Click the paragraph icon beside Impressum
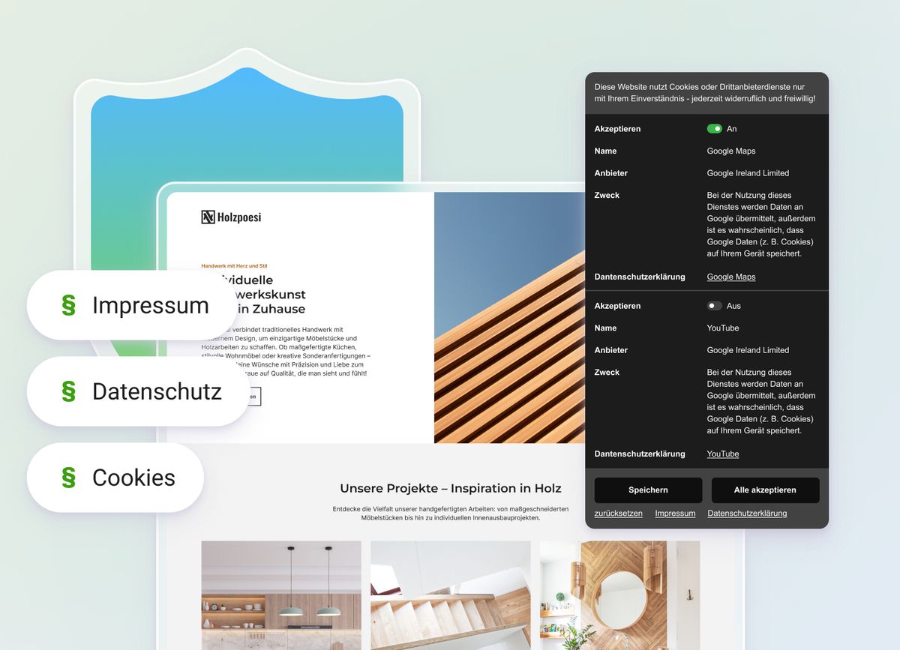Image resolution: width=900 pixels, height=650 pixels. [68, 305]
